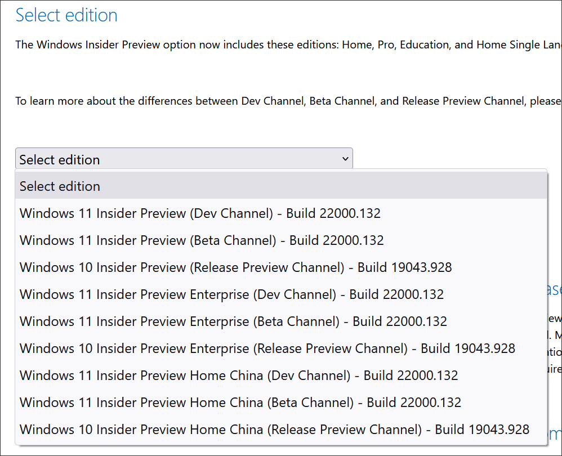
Task: Pick Windows 10 Insider Preview Enterprise (Release Preview Channel)
Action: point(281,348)
